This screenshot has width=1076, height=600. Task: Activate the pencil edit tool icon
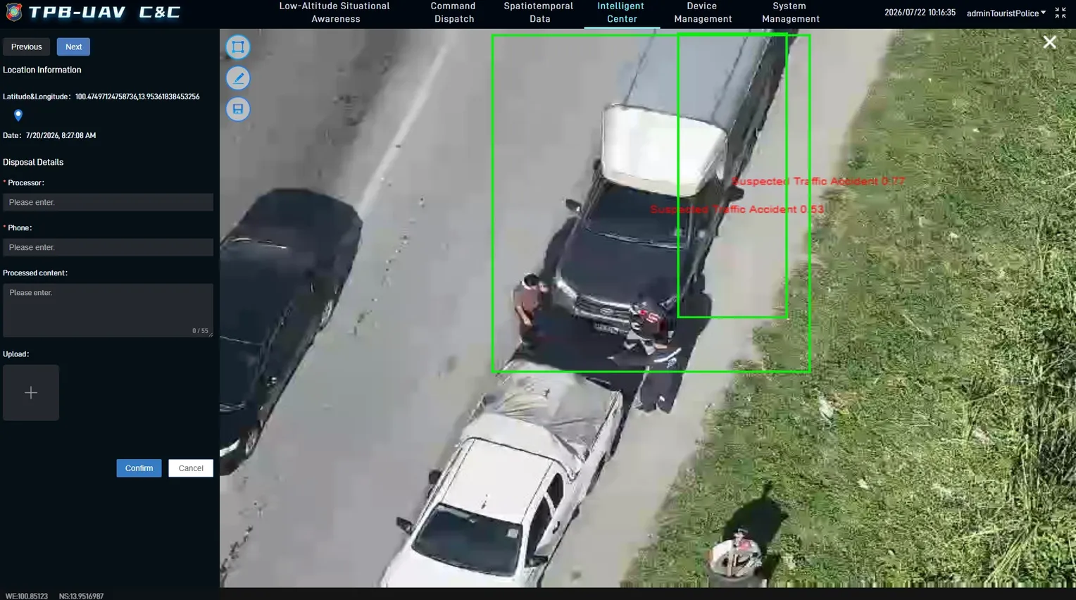pyautogui.click(x=238, y=78)
